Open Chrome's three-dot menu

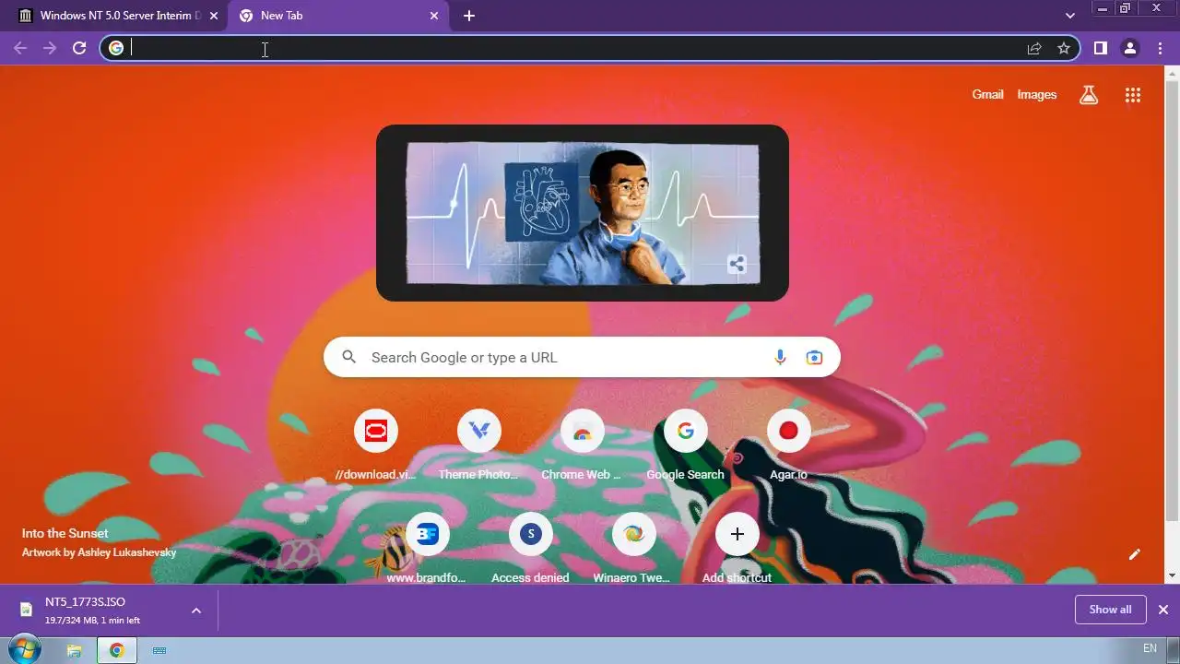pos(1160,48)
